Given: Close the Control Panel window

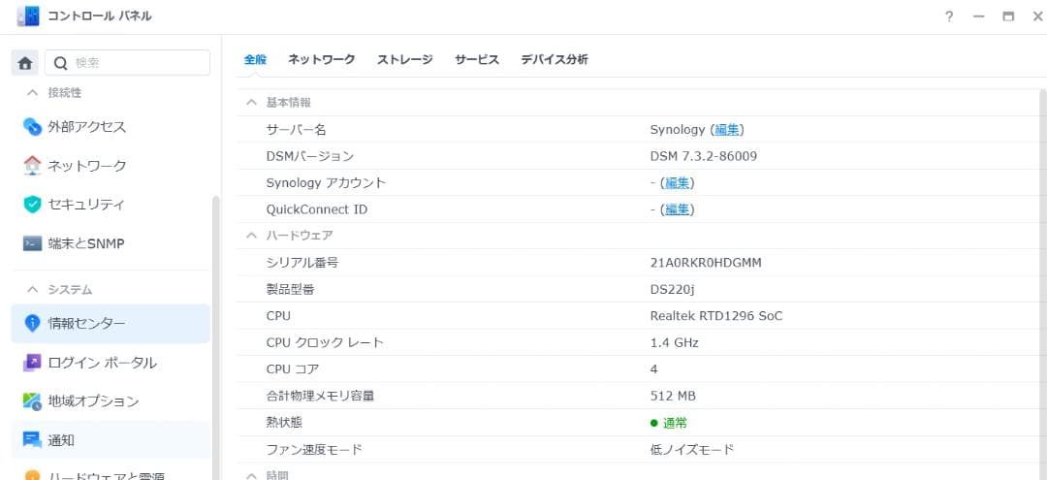Looking at the screenshot, I should point(1037,16).
